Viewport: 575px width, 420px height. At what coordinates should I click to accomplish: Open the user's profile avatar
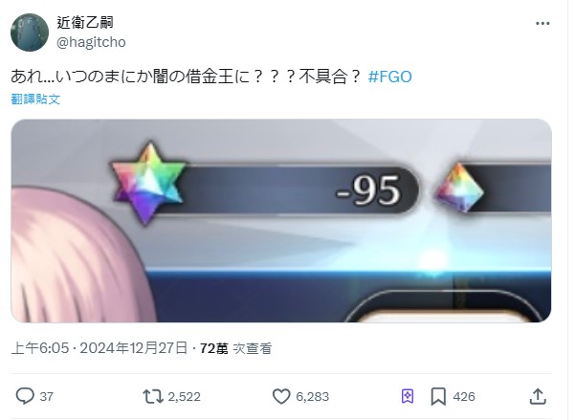[30, 33]
